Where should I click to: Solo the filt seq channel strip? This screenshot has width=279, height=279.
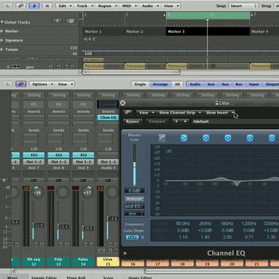tap(42, 244)
